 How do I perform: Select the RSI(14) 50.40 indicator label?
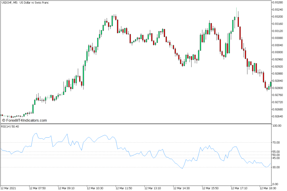point(10,127)
